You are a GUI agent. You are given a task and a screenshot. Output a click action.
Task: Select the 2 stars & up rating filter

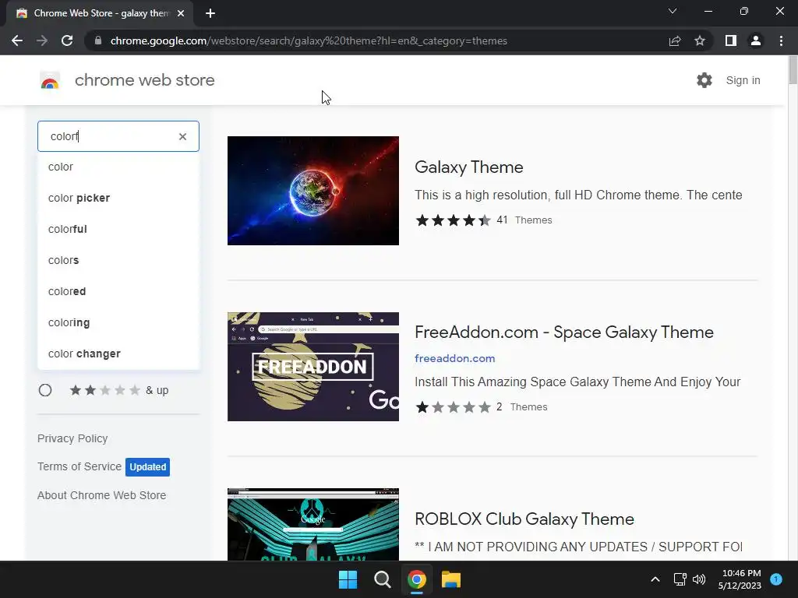pos(45,390)
